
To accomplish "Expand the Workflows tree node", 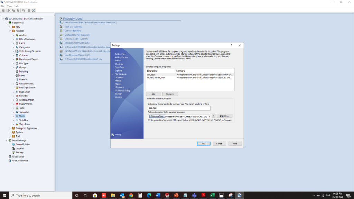I will coord(13,124).
